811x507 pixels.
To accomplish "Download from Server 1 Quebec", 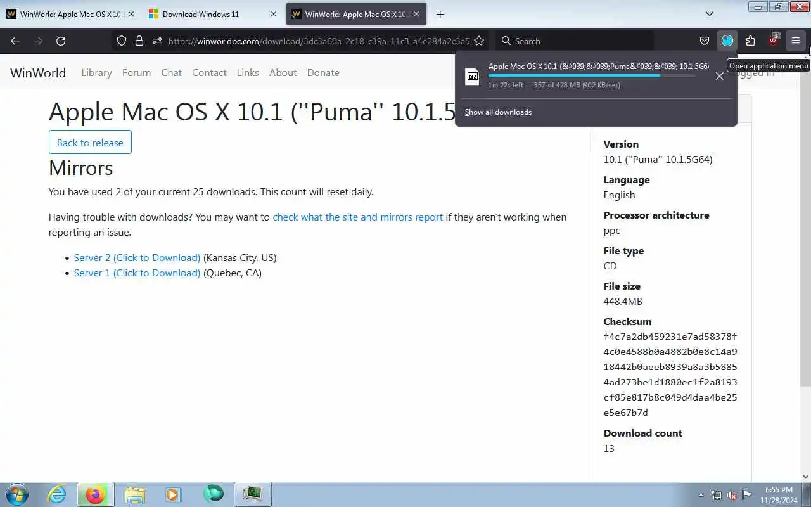I will coord(137,273).
